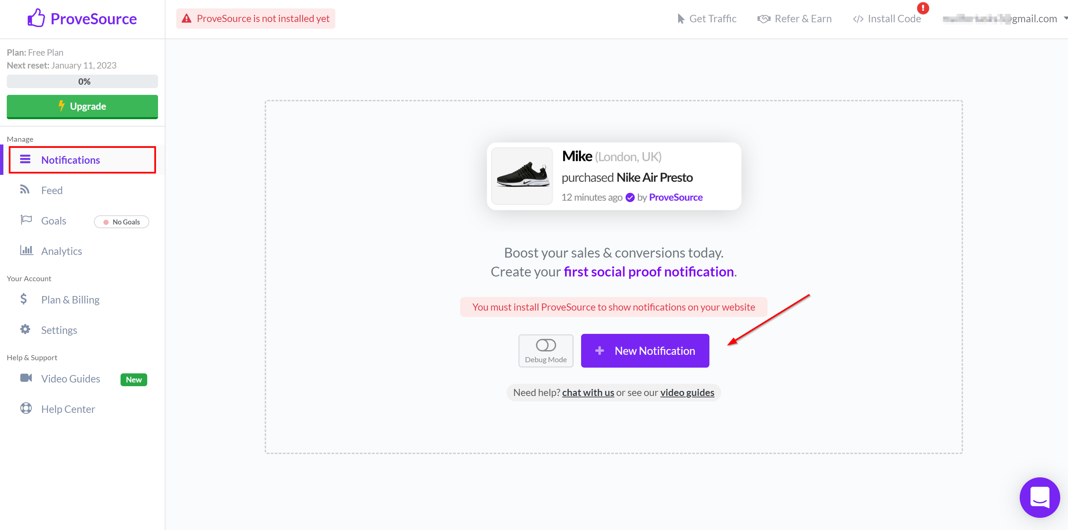This screenshot has height=530, width=1068.
Task: Click the No Goals status indicator
Action: click(122, 221)
